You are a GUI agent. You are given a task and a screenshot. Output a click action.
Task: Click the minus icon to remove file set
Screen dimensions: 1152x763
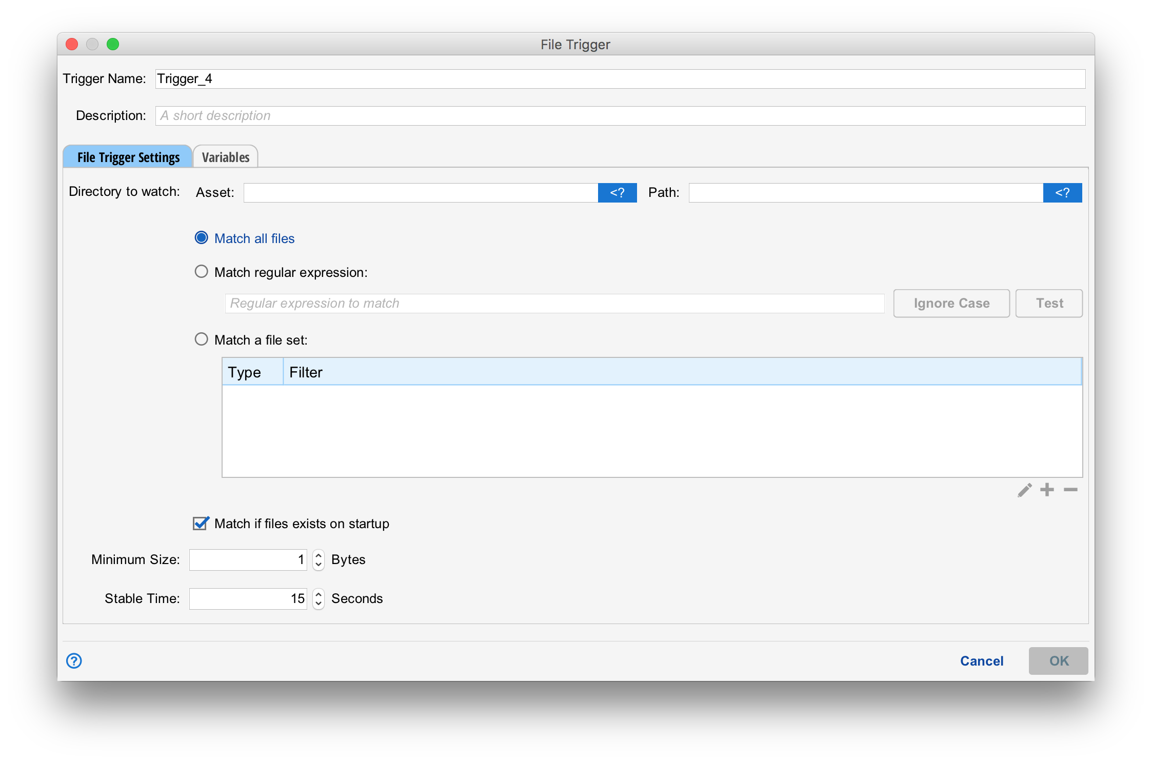click(1070, 490)
